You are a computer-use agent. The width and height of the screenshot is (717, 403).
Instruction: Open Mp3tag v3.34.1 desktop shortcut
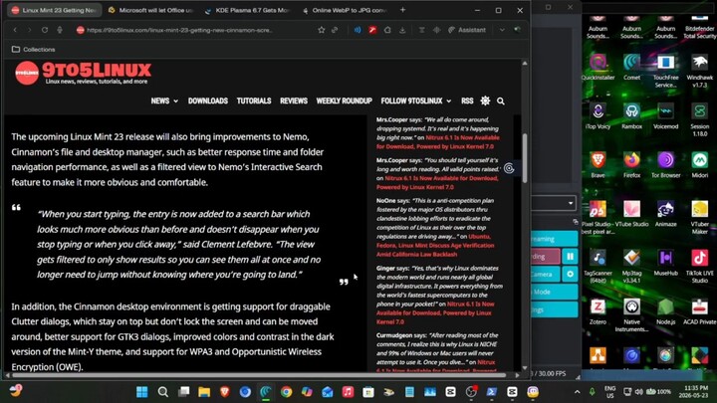[631, 267]
